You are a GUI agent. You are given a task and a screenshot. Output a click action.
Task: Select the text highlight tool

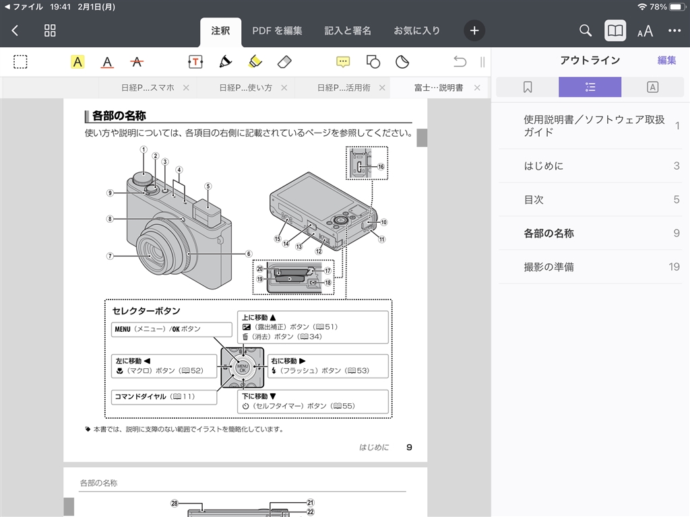click(77, 62)
